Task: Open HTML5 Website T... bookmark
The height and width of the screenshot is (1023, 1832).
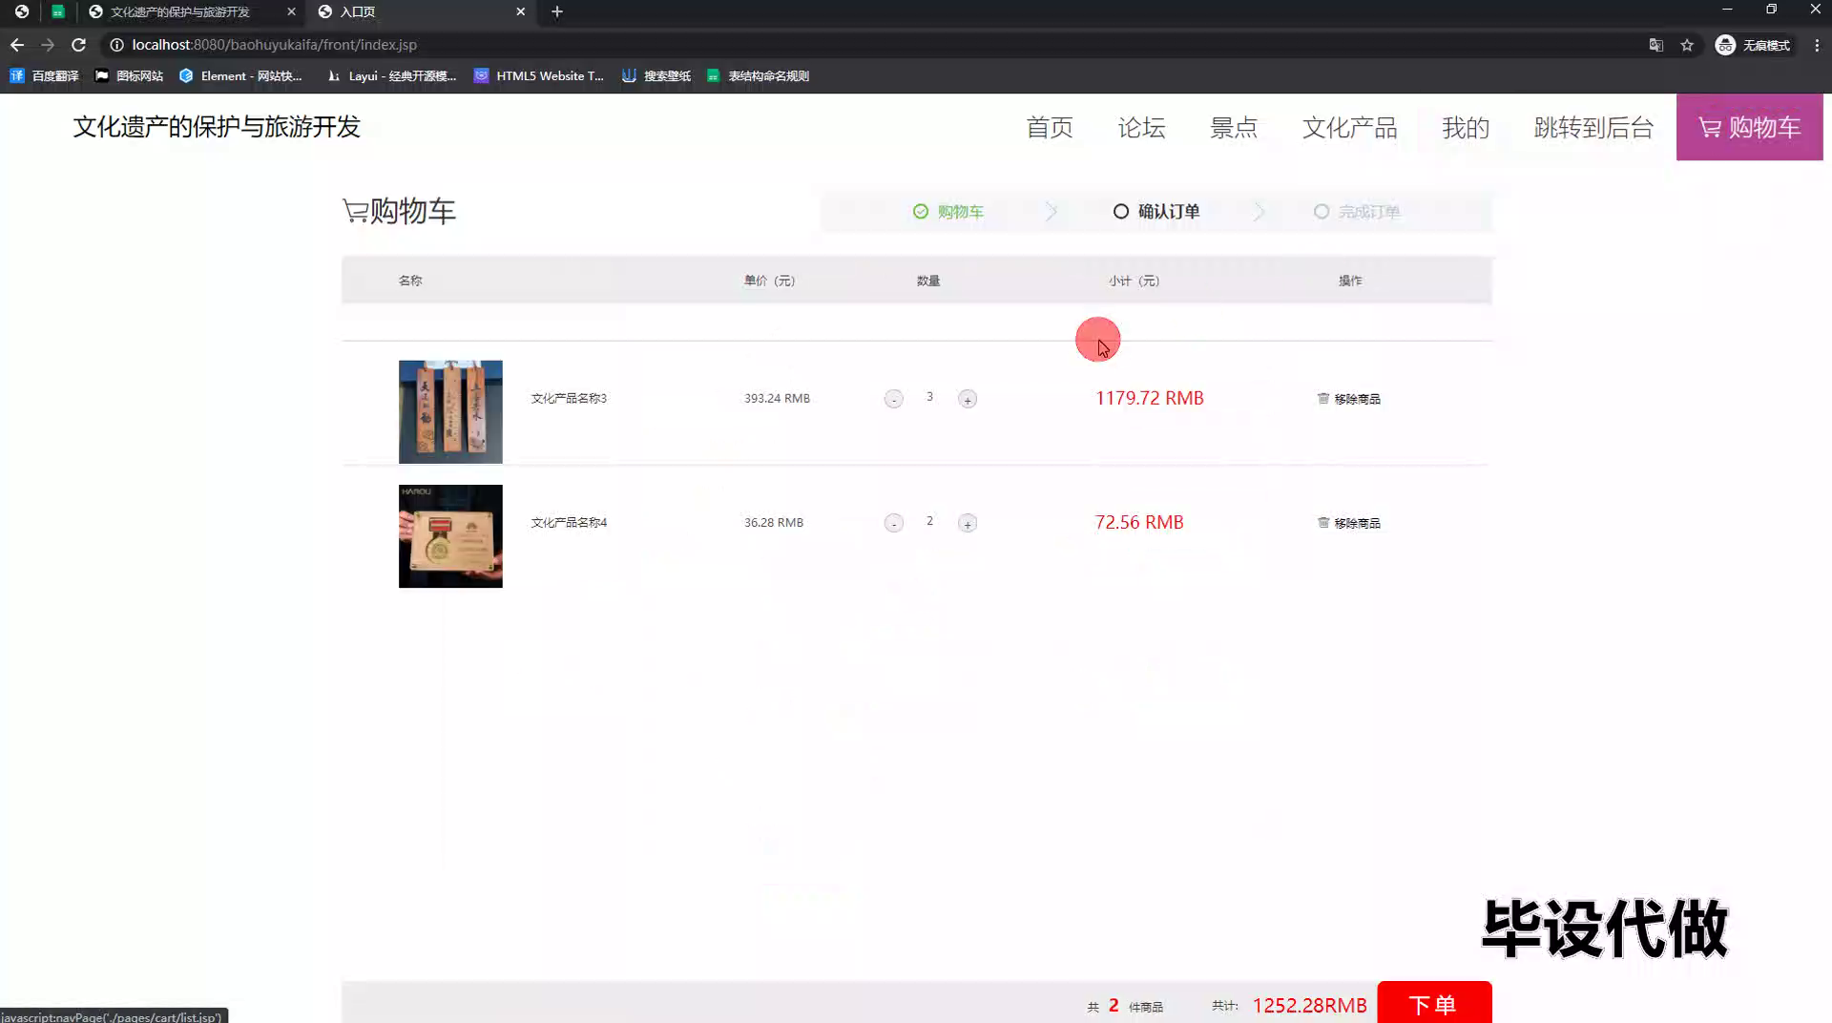Action: pos(539,76)
